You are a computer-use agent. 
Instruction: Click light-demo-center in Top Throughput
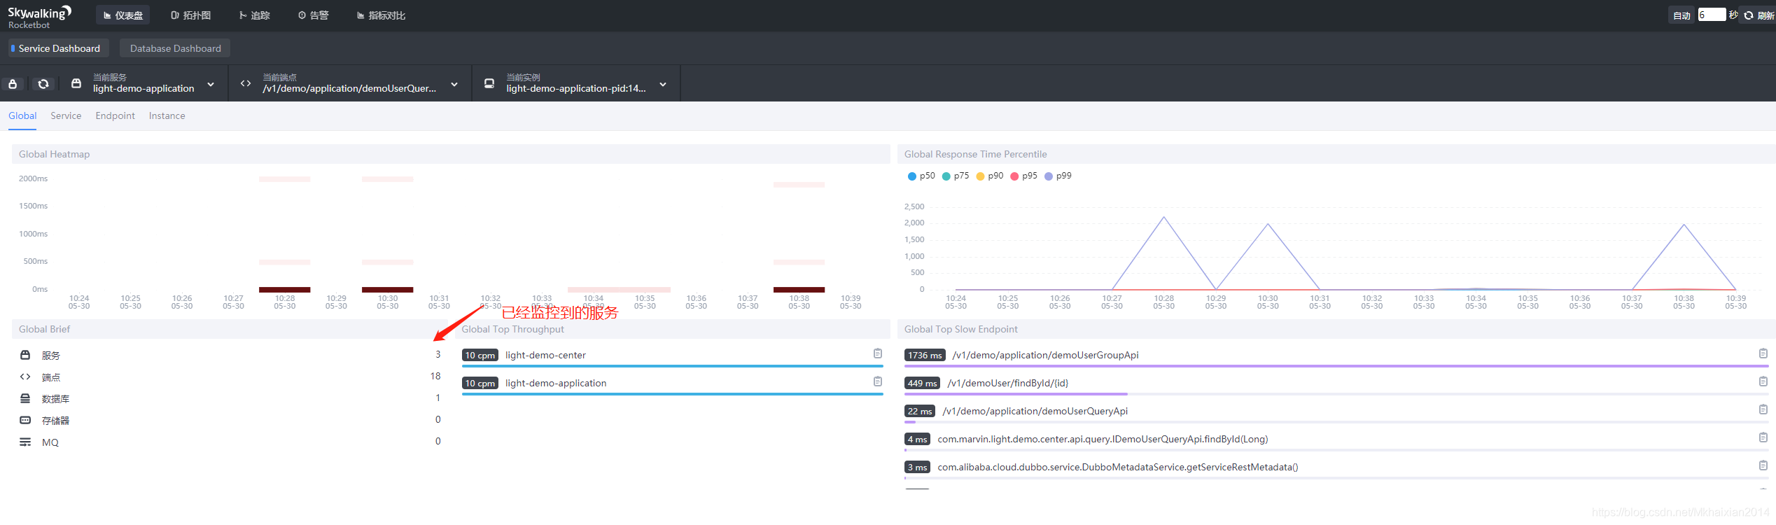click(x=545, y=355)
